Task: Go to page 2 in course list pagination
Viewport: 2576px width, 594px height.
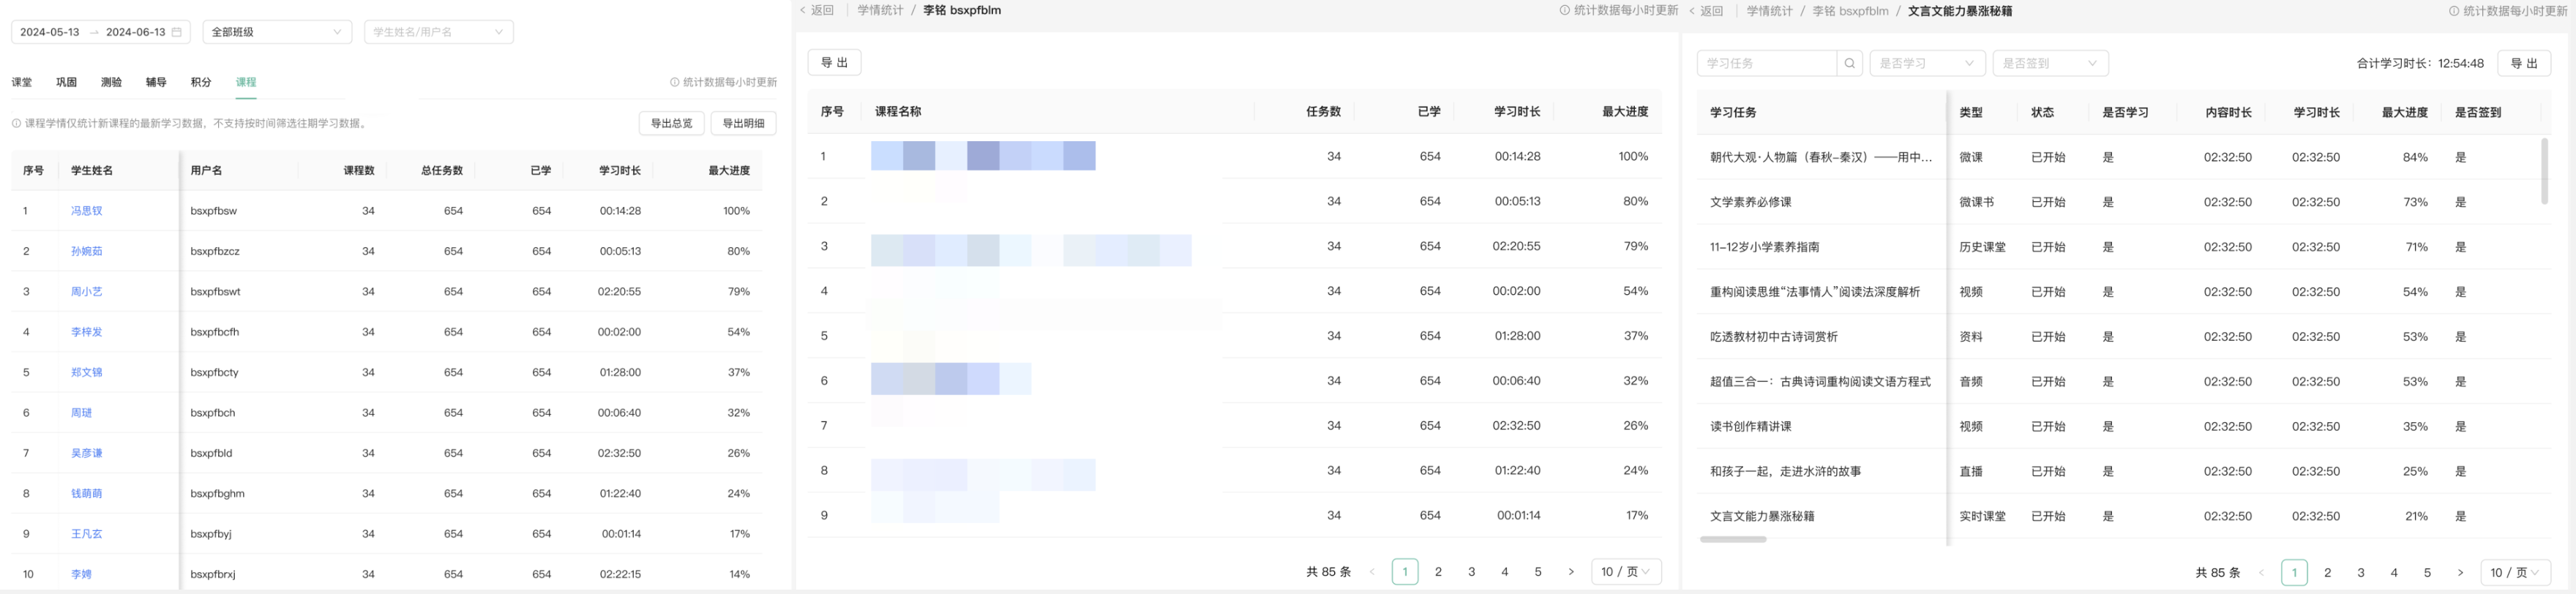Action: (1438, 572)
